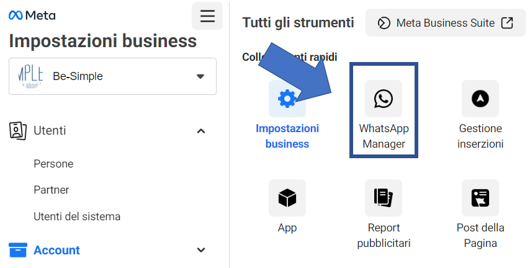Screen dimensions: 530x268
Task: Click the Impostazioni business gear icon
Action: pos(287,99)
